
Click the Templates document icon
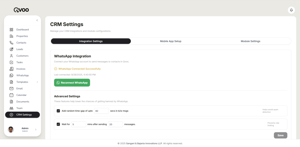pos(11,82)
